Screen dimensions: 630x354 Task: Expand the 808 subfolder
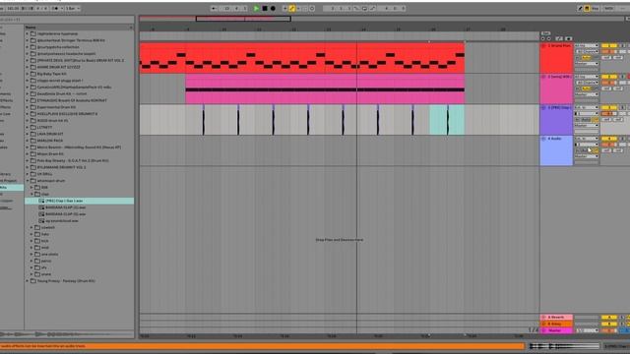pos(31,188)
